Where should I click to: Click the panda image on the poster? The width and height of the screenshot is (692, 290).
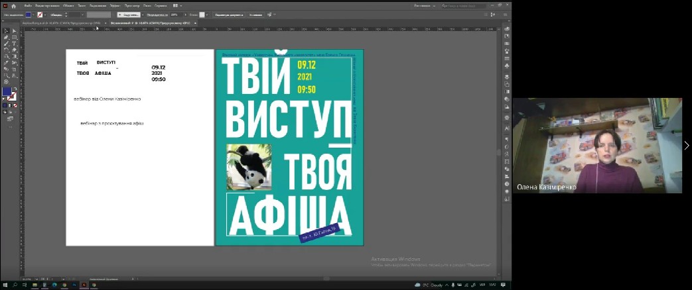[248, 167]
